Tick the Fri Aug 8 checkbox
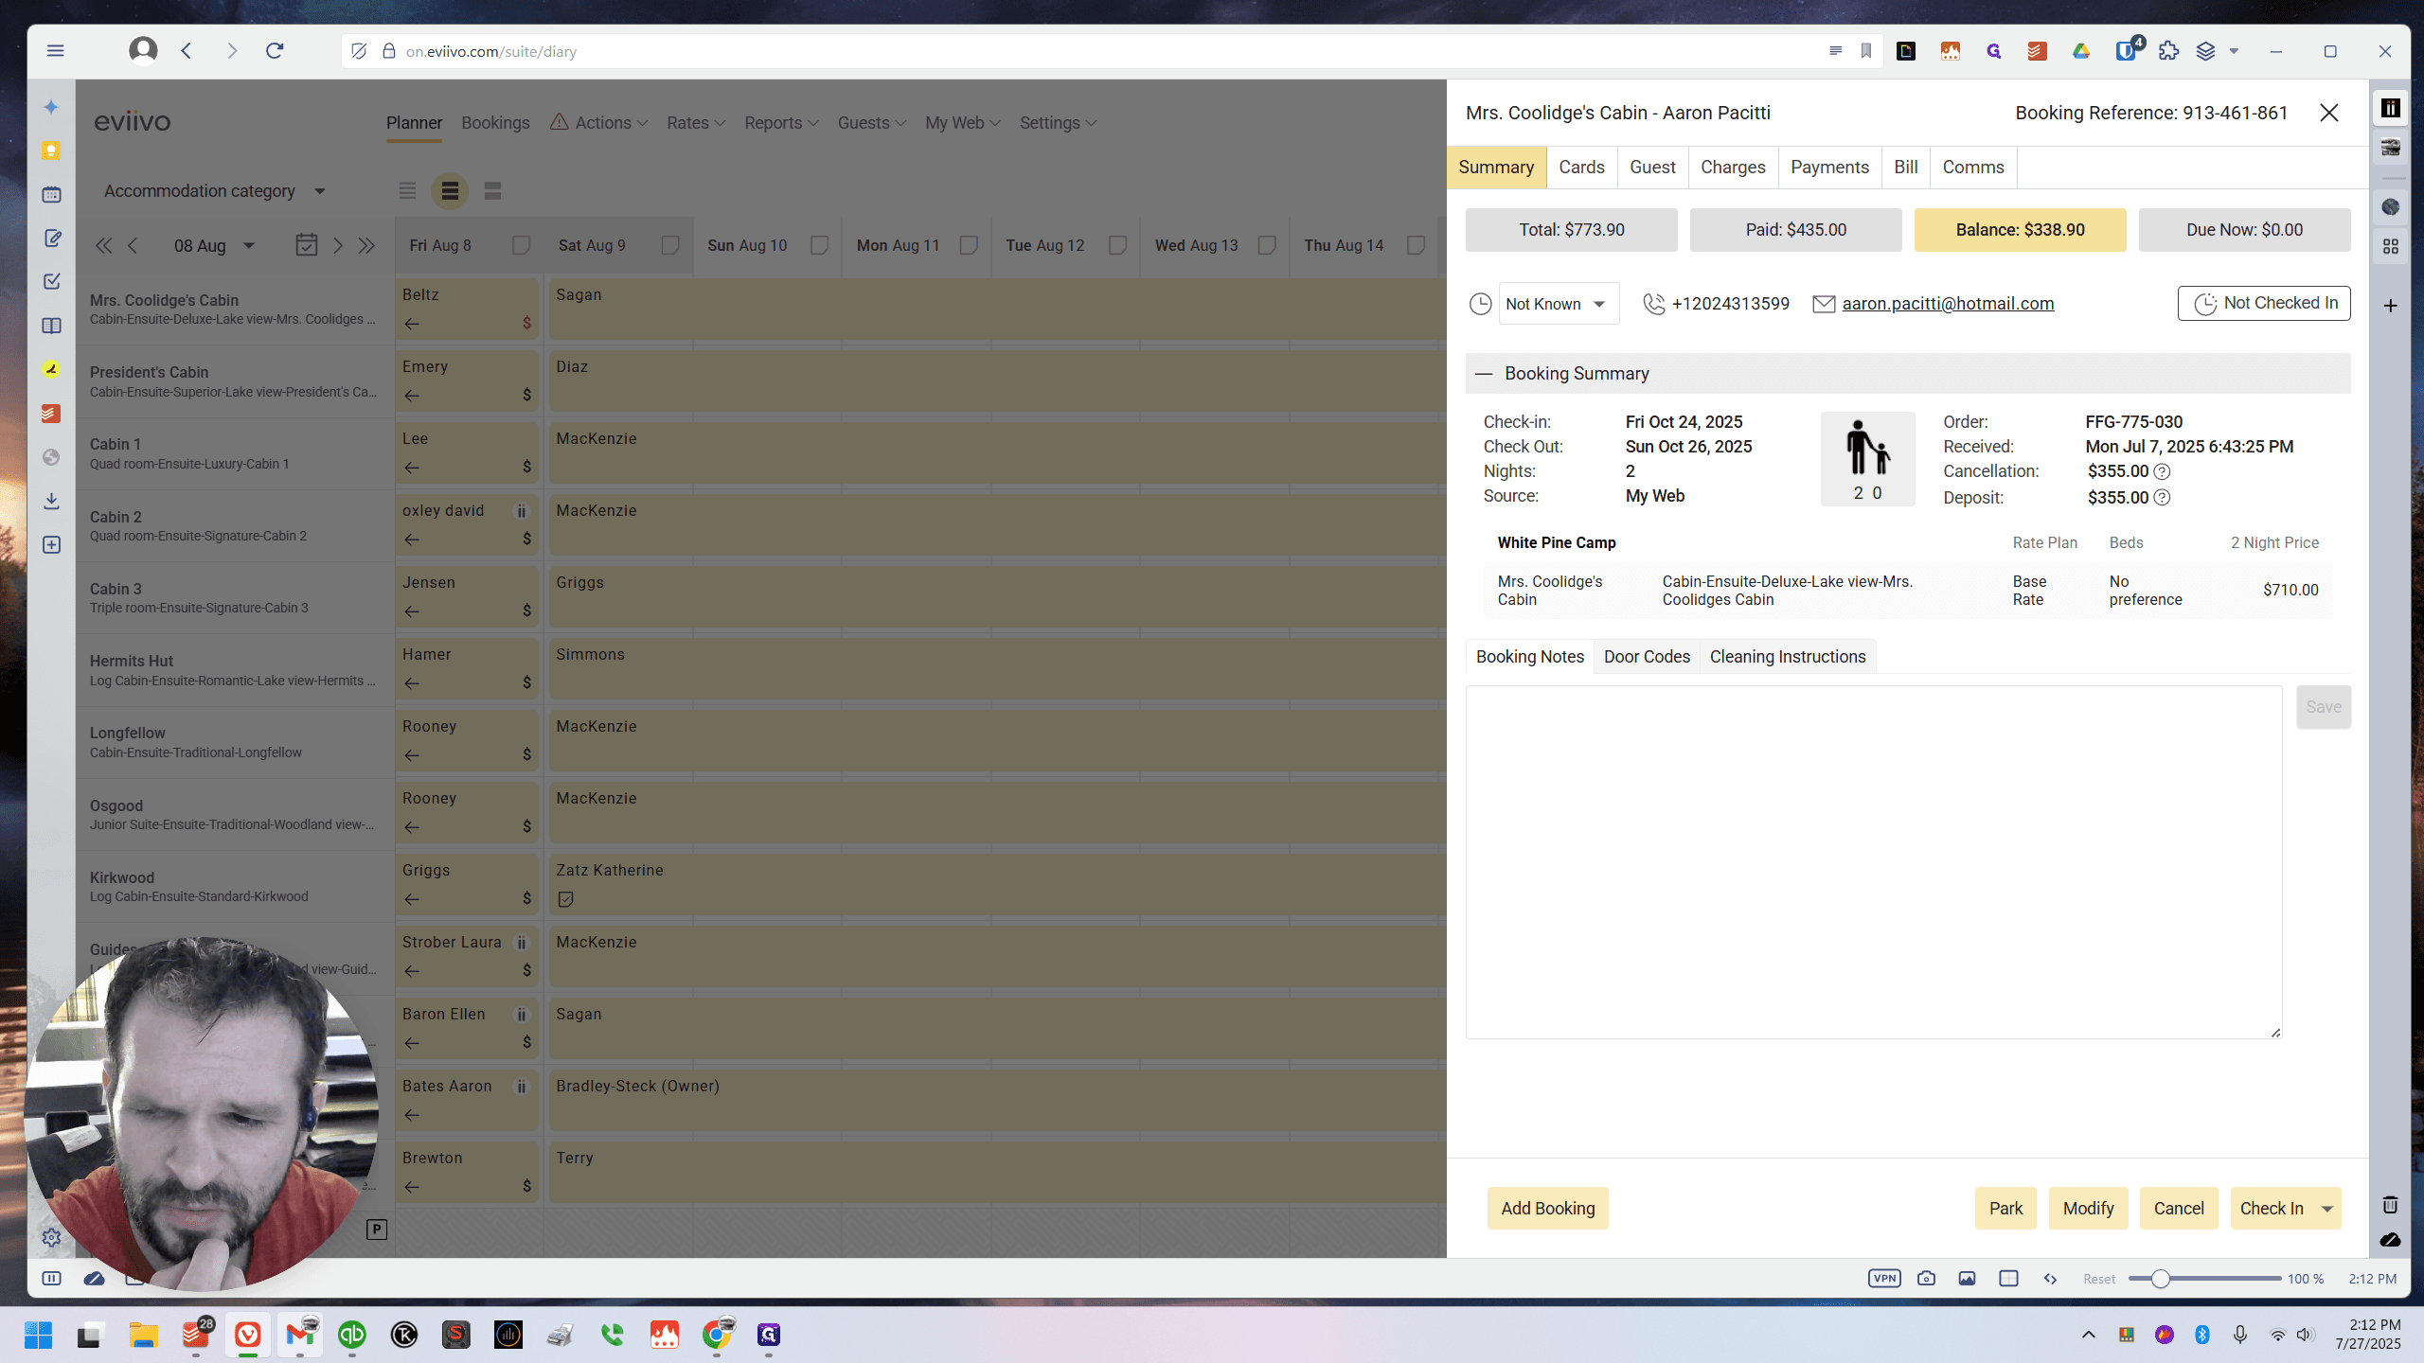 click(521, 245)
